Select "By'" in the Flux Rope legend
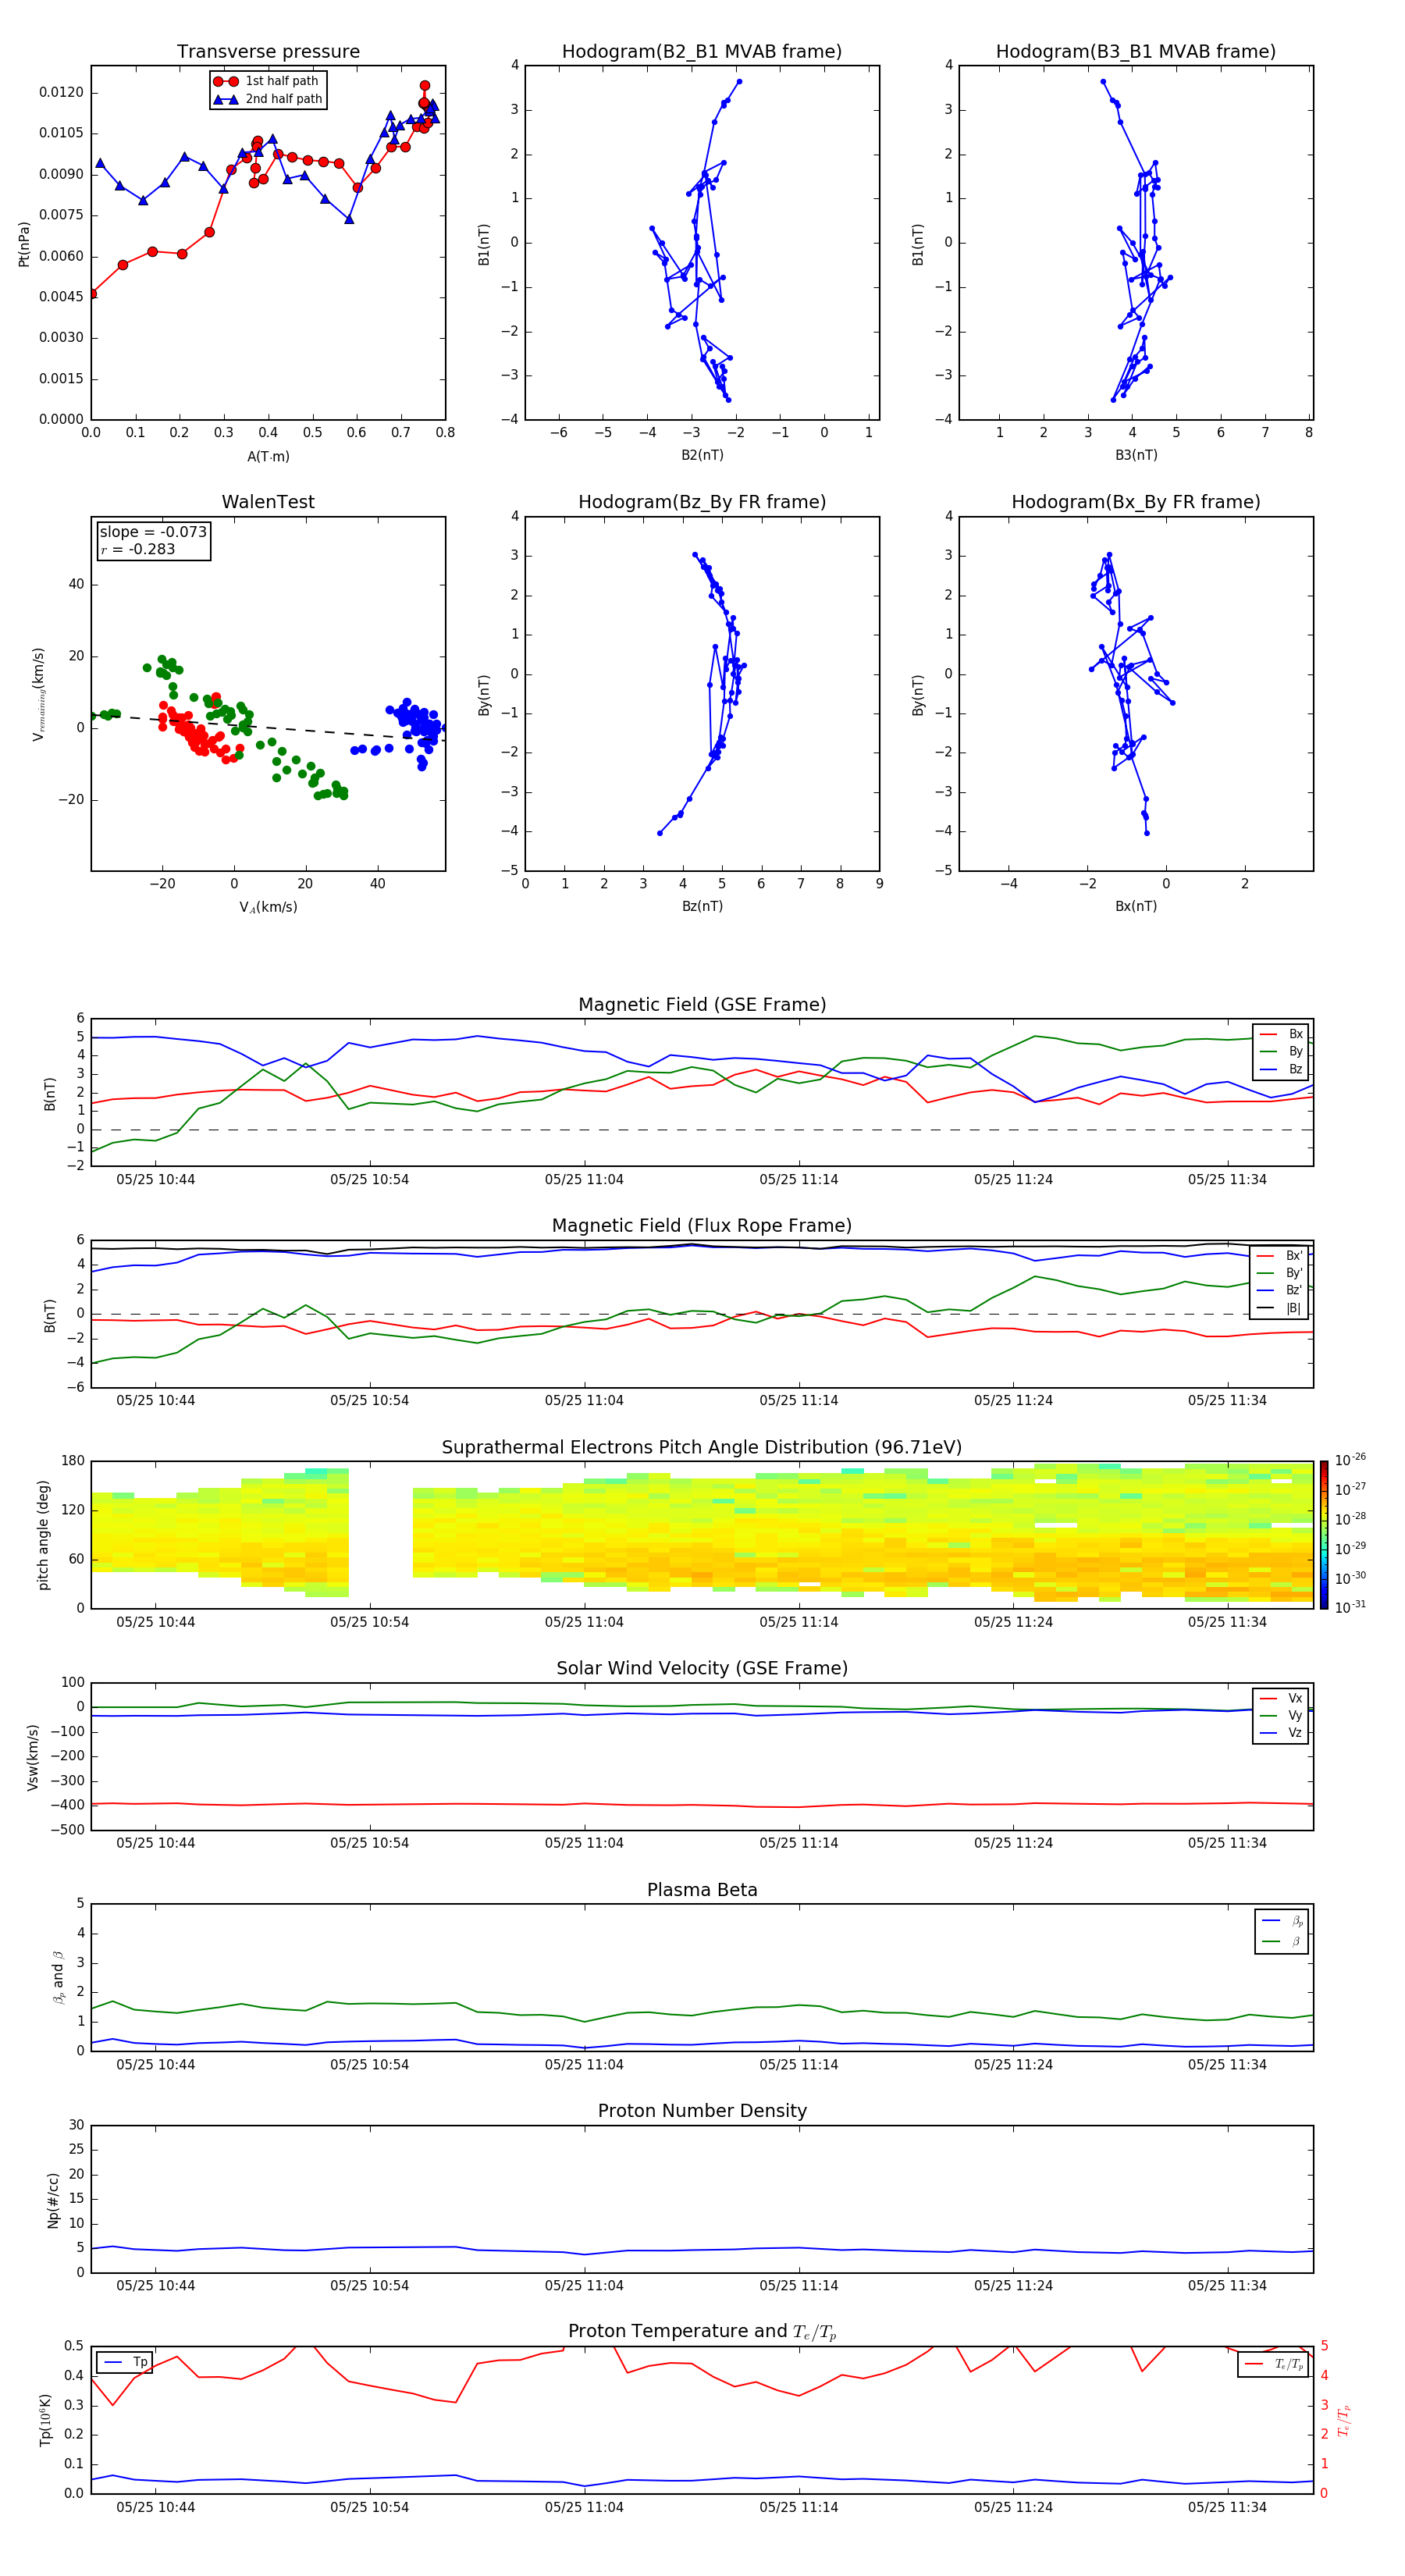 coord(1281,1273)
